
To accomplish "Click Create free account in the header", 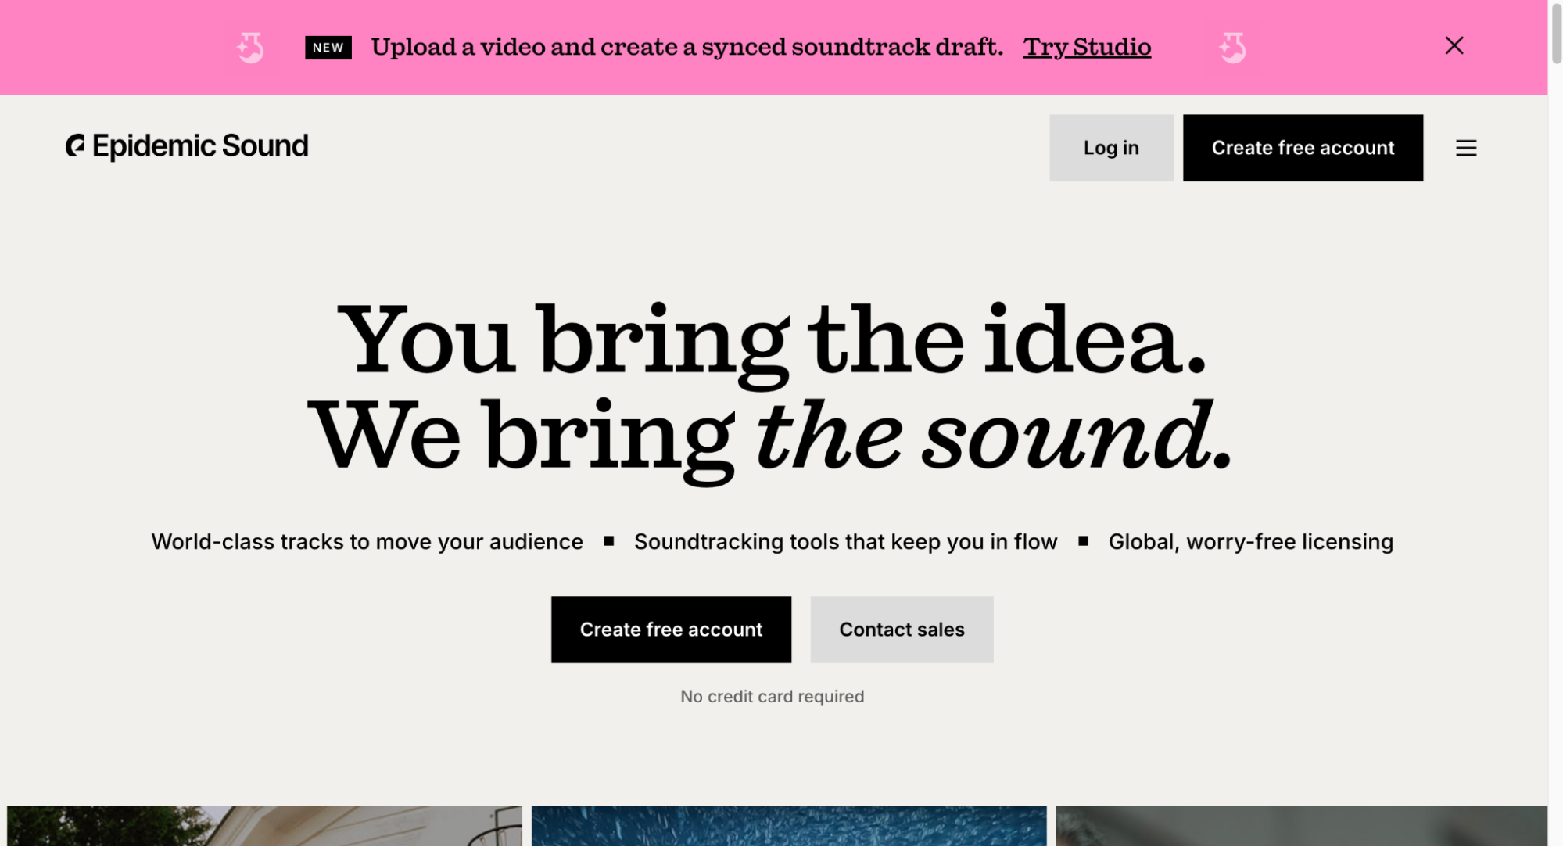I will (1303, 147).
